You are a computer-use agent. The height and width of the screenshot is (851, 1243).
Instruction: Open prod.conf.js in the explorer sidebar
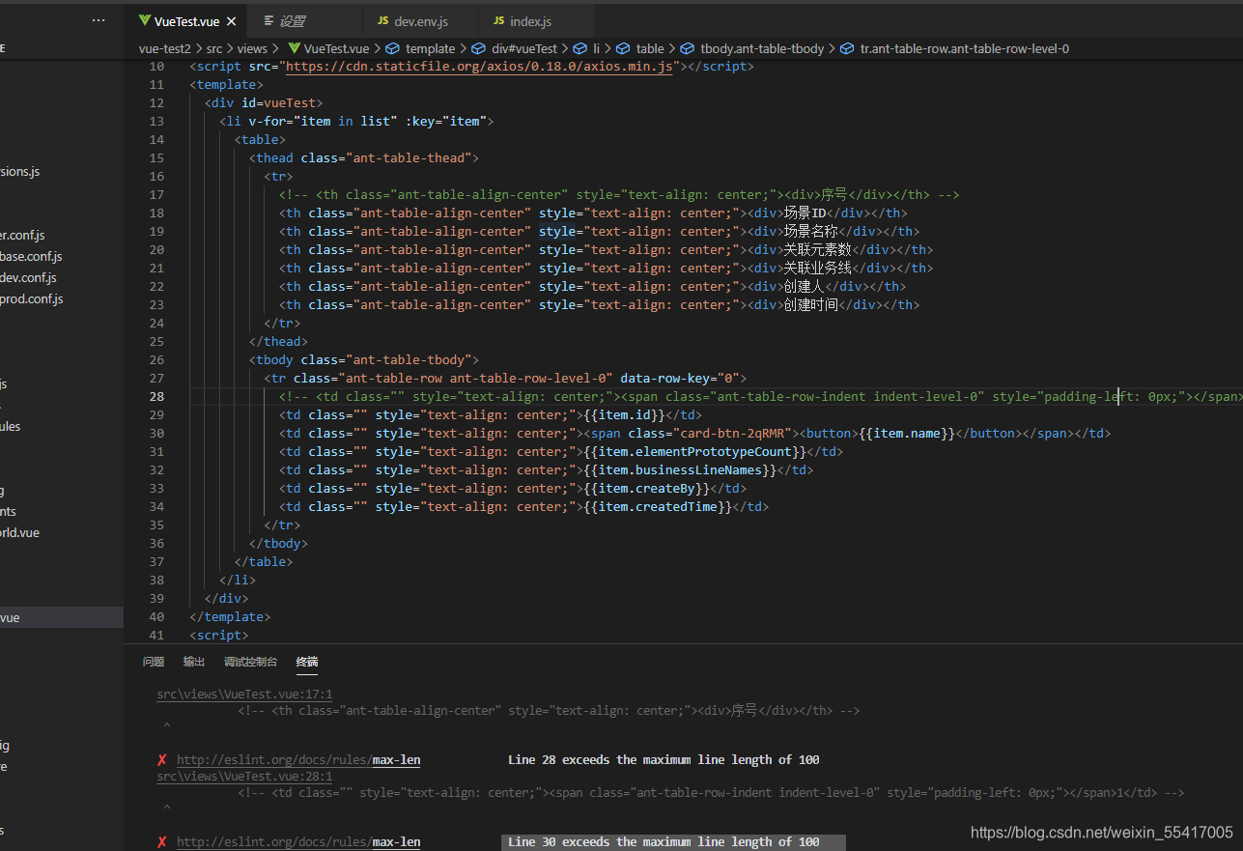(31, 299)
